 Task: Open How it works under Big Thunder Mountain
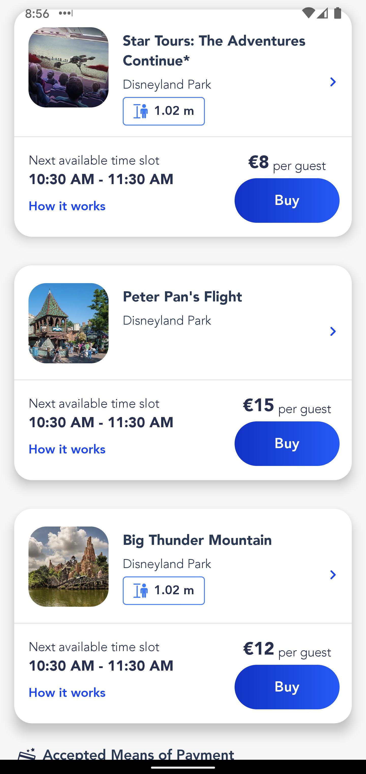coord(67,693)
